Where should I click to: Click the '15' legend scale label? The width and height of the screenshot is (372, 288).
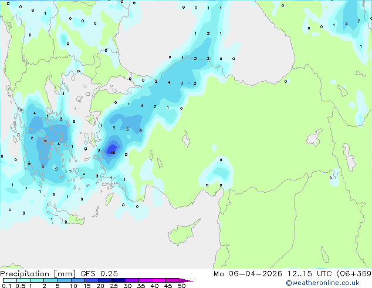(x=87, y=286)
